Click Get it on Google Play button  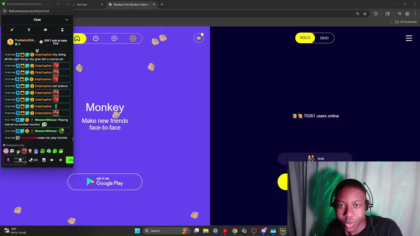tap(105, 182)
